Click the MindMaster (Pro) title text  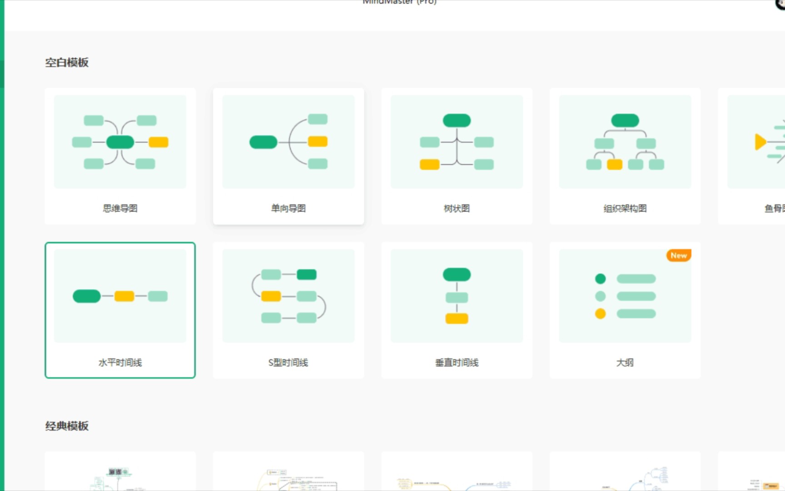[x=399, y=3]
